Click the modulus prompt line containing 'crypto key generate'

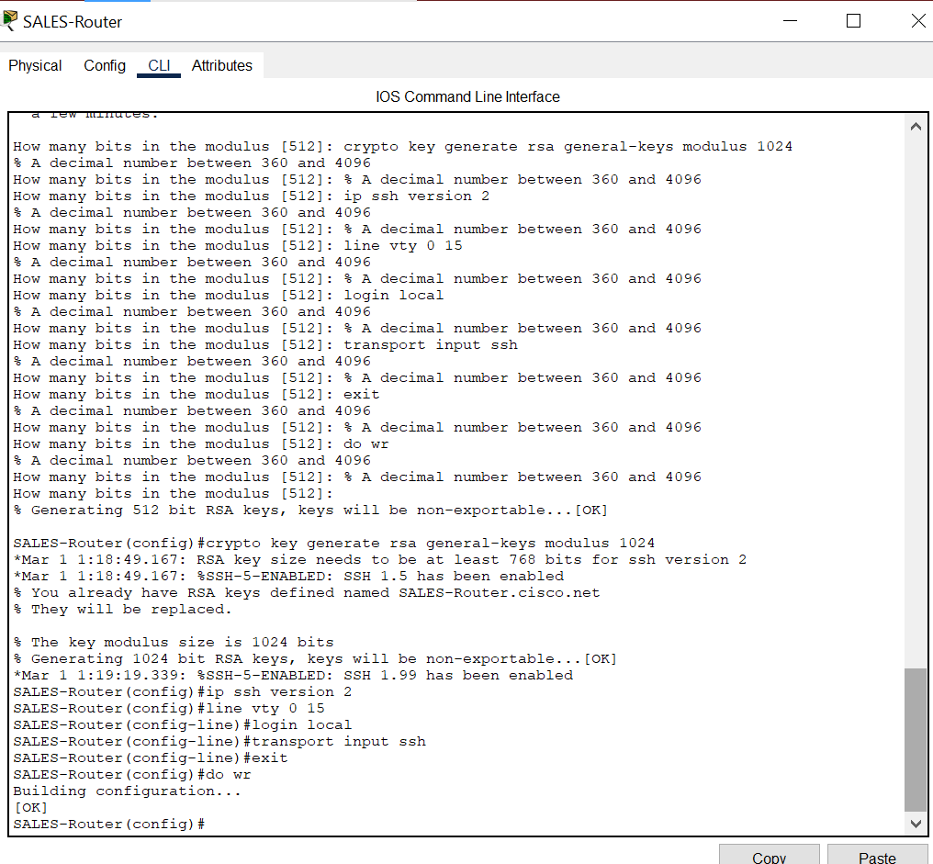(x=403, y=146)
